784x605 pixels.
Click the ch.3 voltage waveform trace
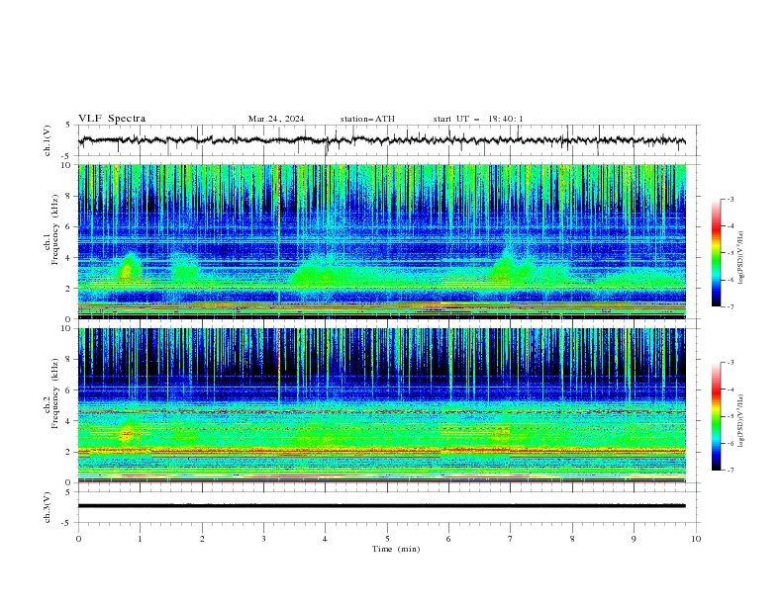(382, 506)
